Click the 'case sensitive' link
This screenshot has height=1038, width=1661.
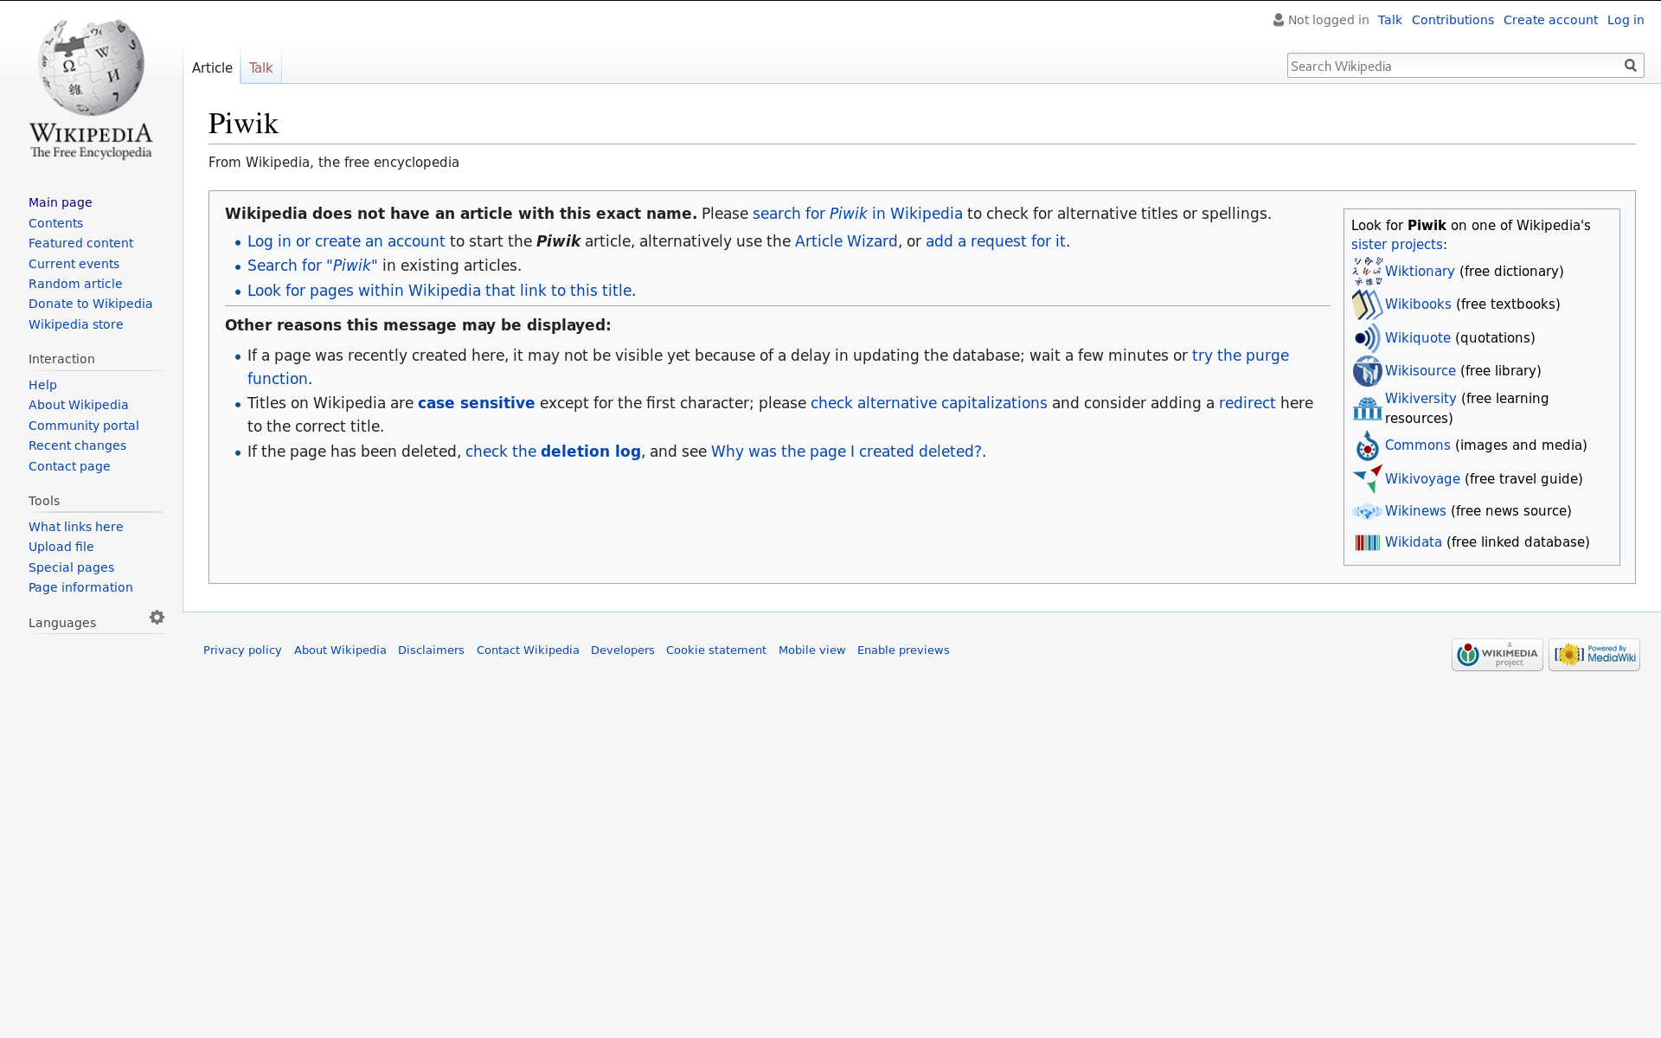(476, 403)
